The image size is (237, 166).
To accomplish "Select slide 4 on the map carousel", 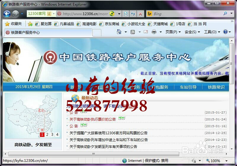I will [57, 134].
